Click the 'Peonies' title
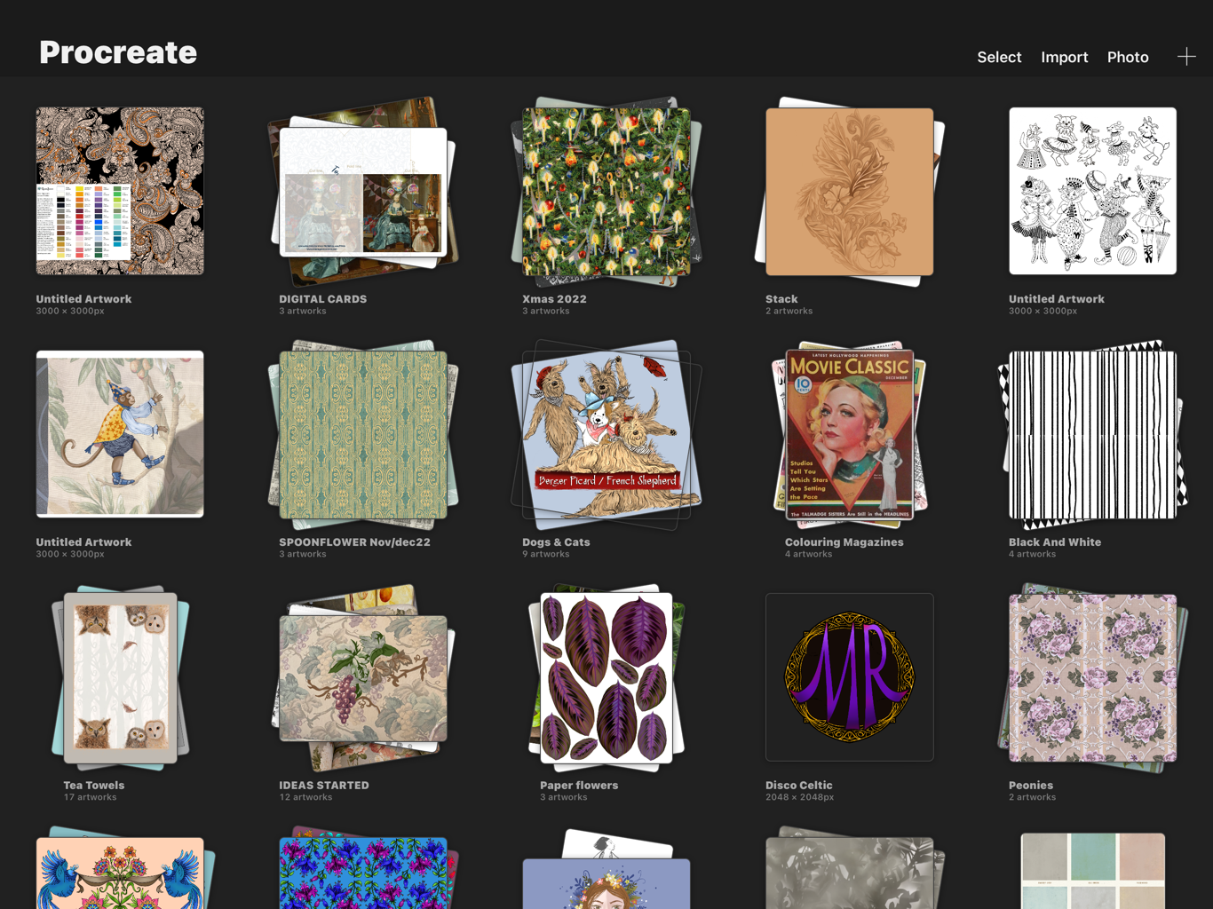Viewport: 1213px width, 909px height. [x=1031, y=786]
